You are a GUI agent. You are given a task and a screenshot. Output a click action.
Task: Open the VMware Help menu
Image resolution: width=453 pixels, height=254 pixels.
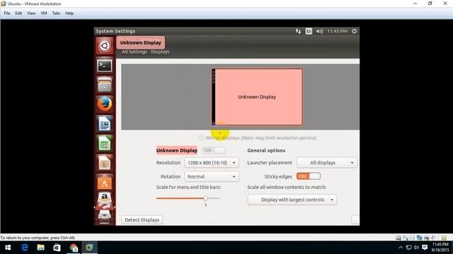[x=69, y=13]
